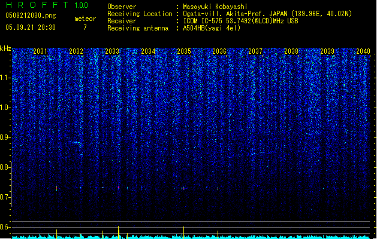This screenshot has height=239, width=377.
Task: Select antenna text A504HB(yagi 4el)
Action: click(x=212, y=28)
